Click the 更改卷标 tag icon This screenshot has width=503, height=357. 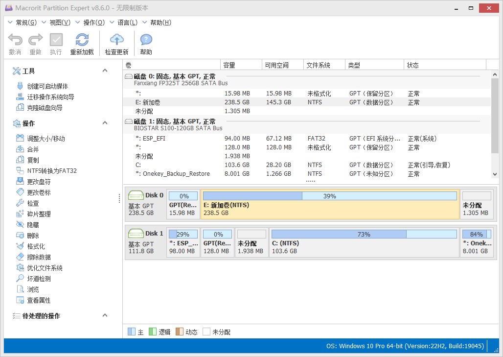(x=20, y=192)
